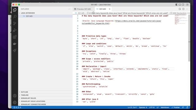Go to line via Ln 21, Col 1
196x110 pixels.
coord(132,107)
